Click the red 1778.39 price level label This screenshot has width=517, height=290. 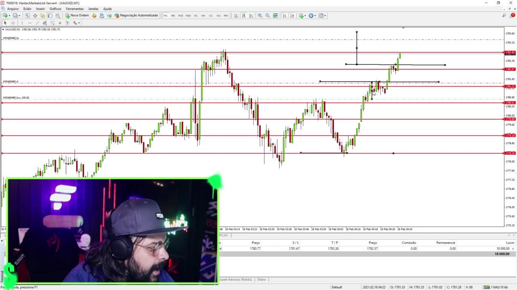coord(510,153)
